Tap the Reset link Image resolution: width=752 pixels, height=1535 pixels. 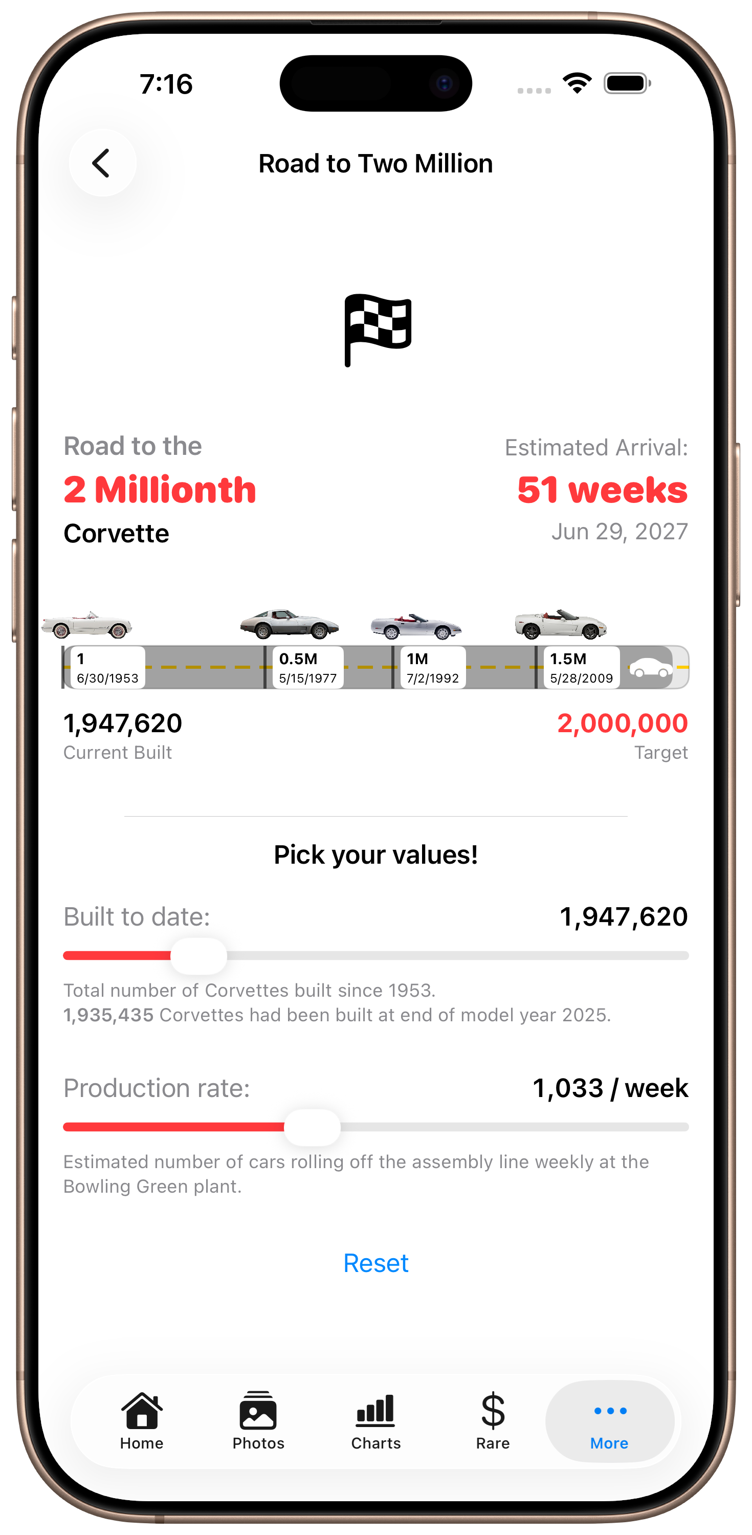[376, 1263]
